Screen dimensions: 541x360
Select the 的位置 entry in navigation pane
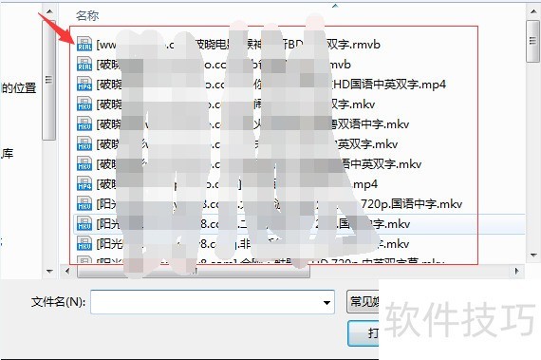point(18,87)
